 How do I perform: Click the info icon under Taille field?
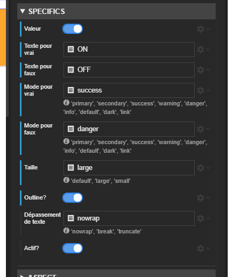pyautogui.click(x=66, y=180)
